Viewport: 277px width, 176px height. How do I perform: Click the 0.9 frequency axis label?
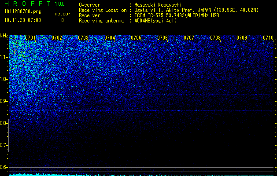click(x=4, y=101)
